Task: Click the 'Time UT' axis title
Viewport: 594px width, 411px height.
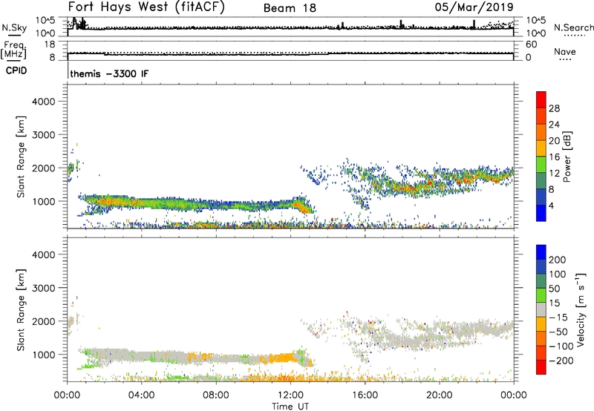Action: (x=290, y=406)
